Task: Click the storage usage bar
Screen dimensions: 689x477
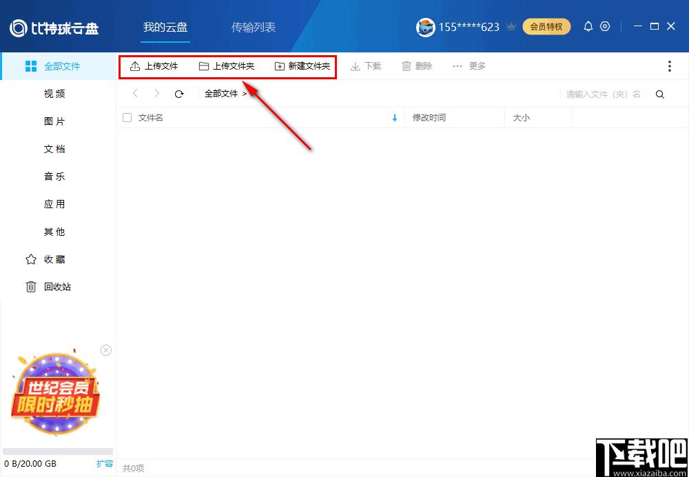Action: click(x=58, y=451)
